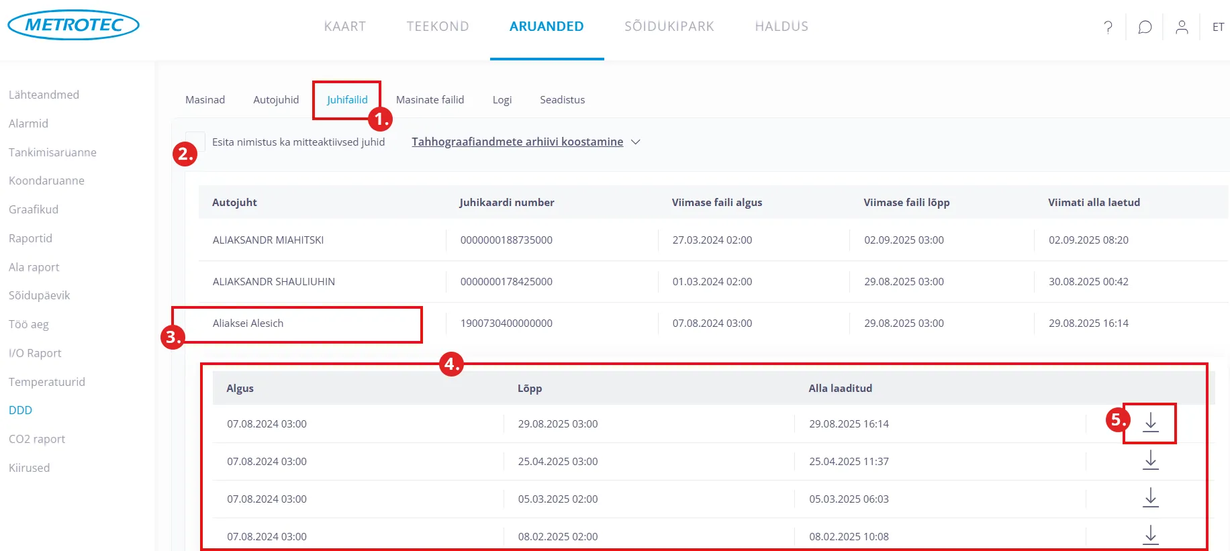Open the Kaart main menu

coord(344,27)
